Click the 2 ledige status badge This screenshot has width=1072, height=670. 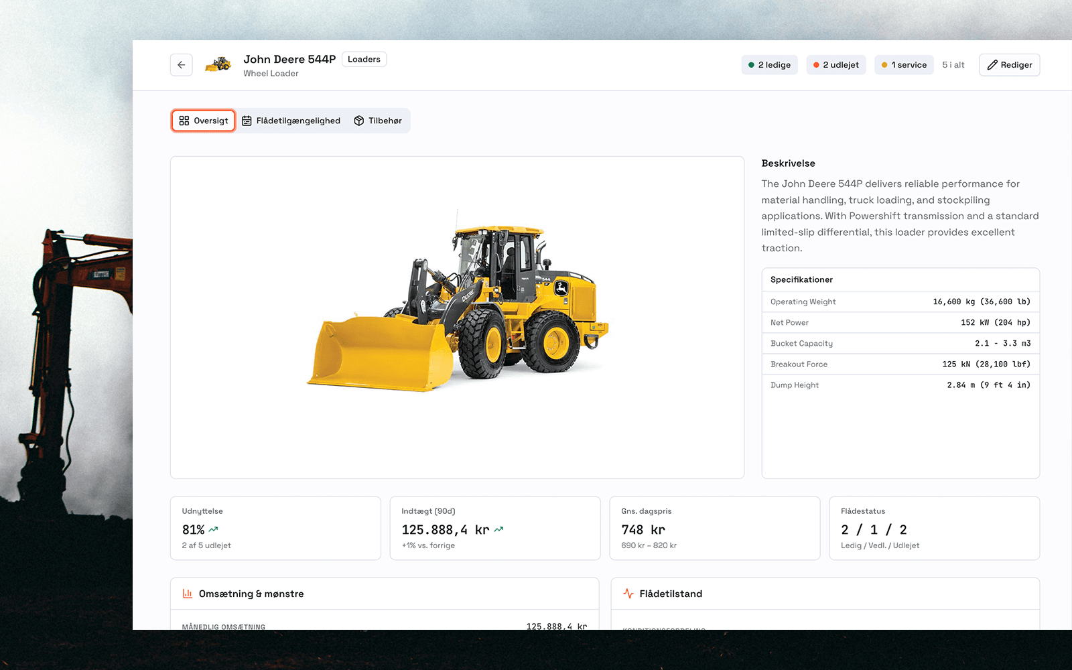pyautogui.click(x=769, y=65)
